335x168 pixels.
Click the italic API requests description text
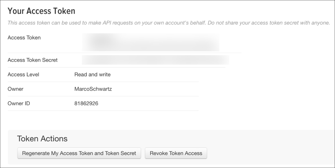tap(107, 23)
